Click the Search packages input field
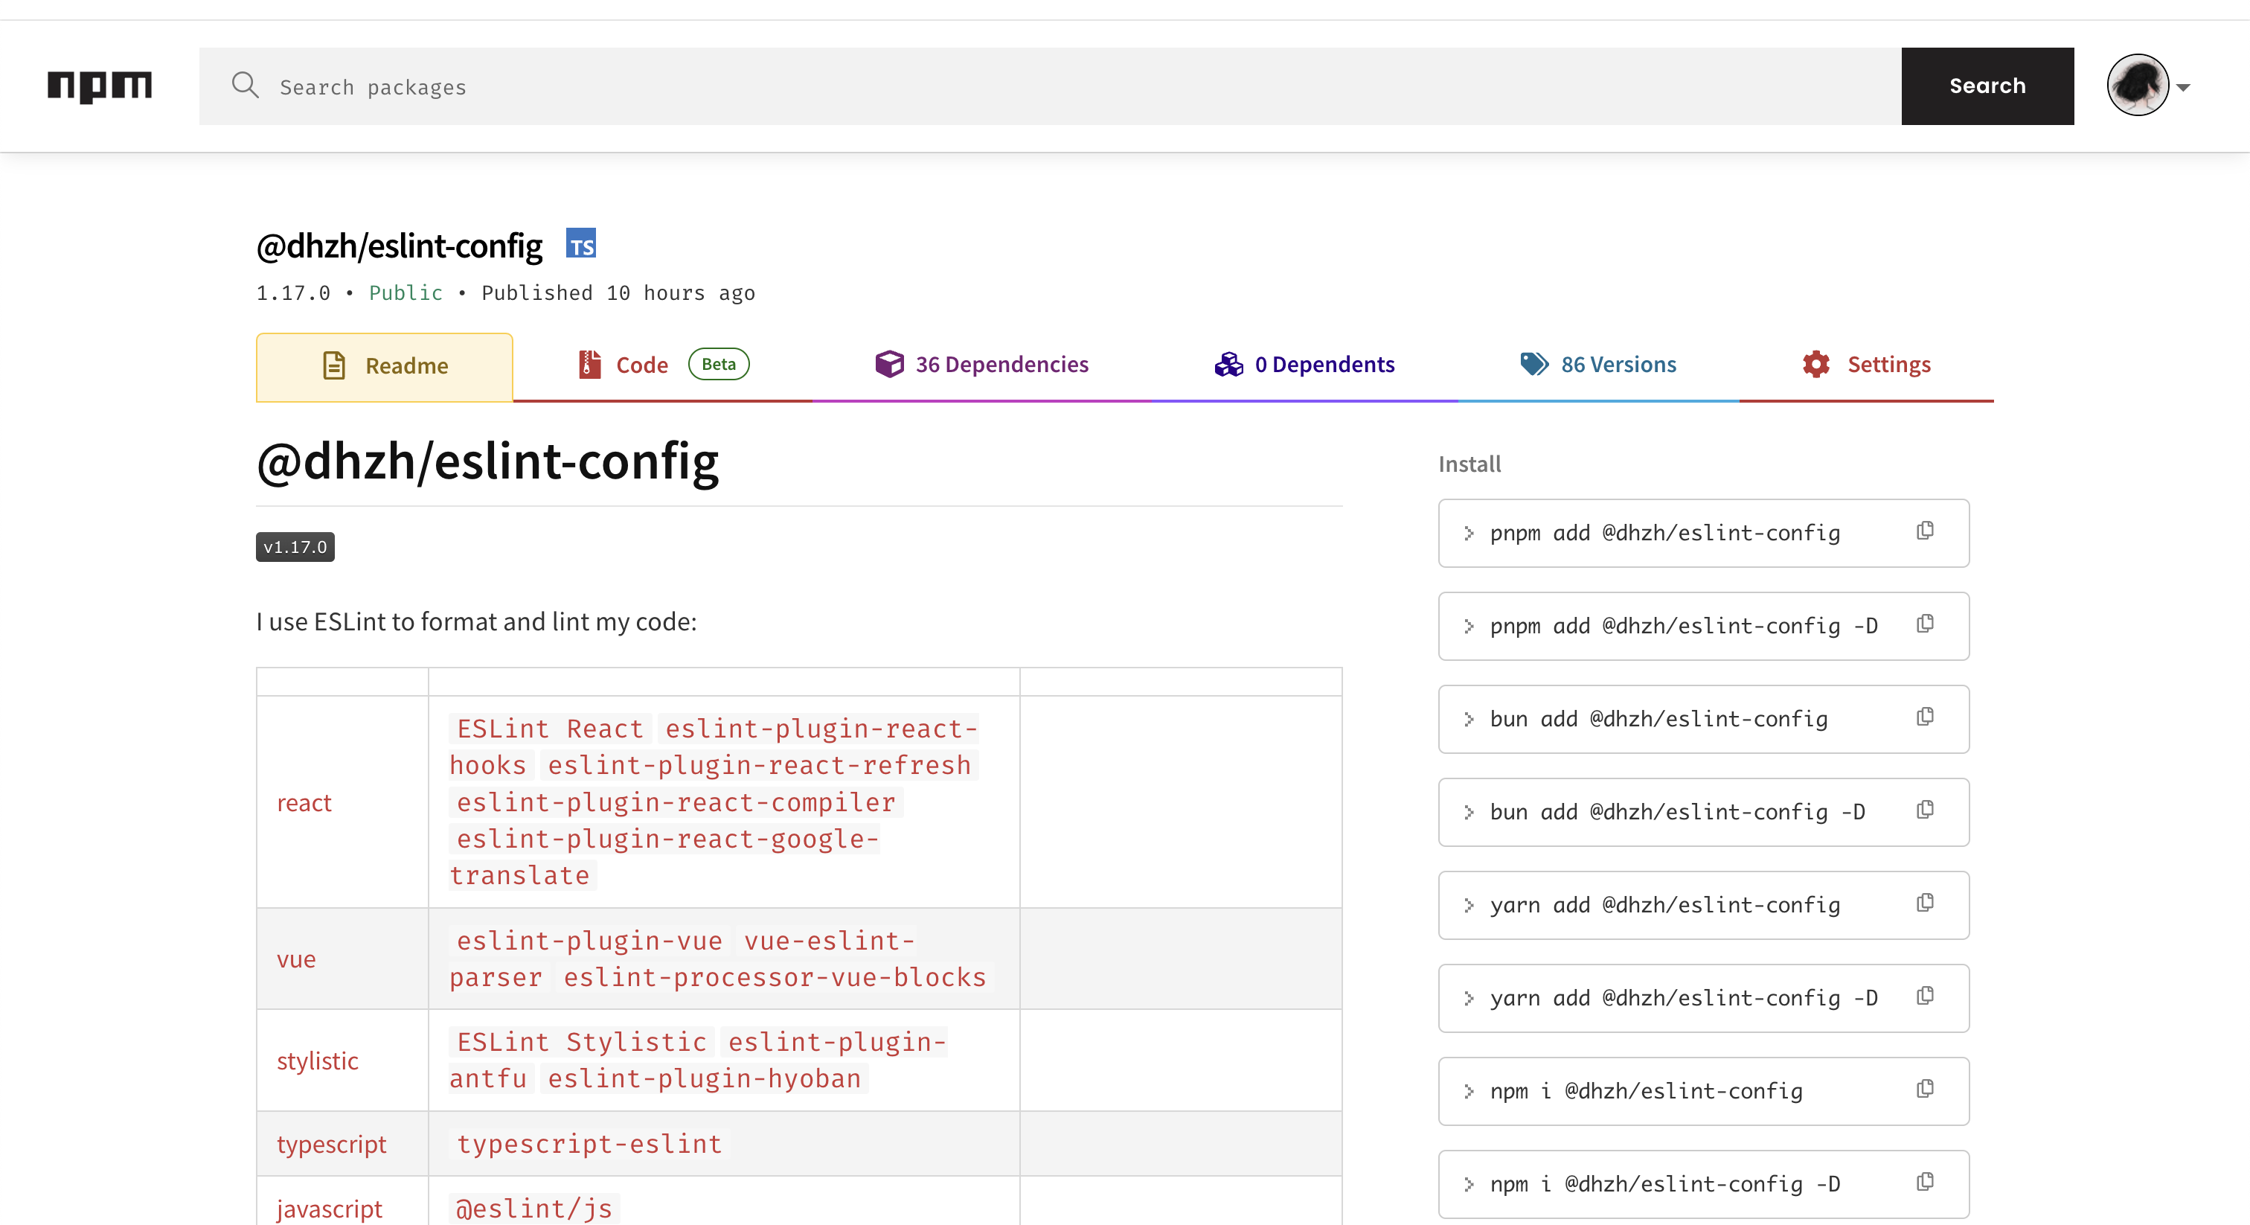Image resolution: width=2250 pixels, height=1225 pixels. coord(1048,86)
